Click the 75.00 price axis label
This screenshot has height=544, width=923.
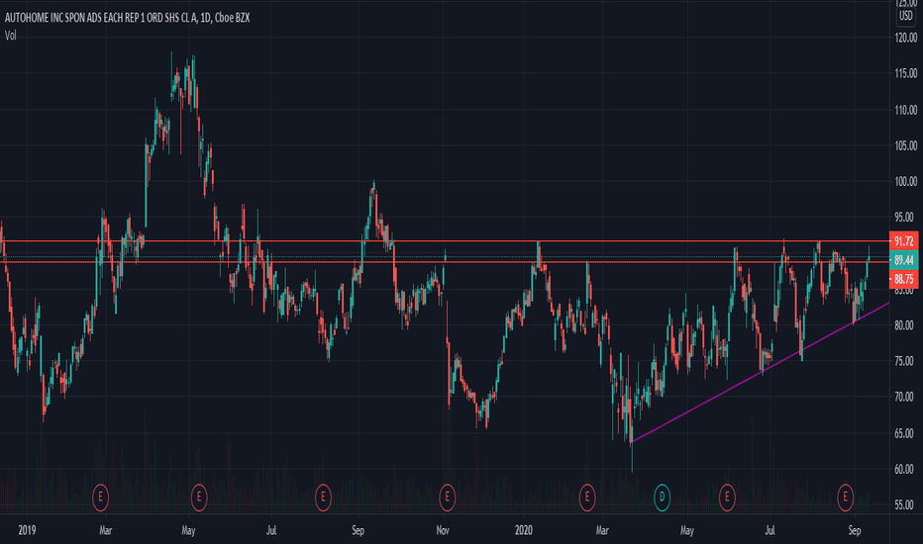906,362
